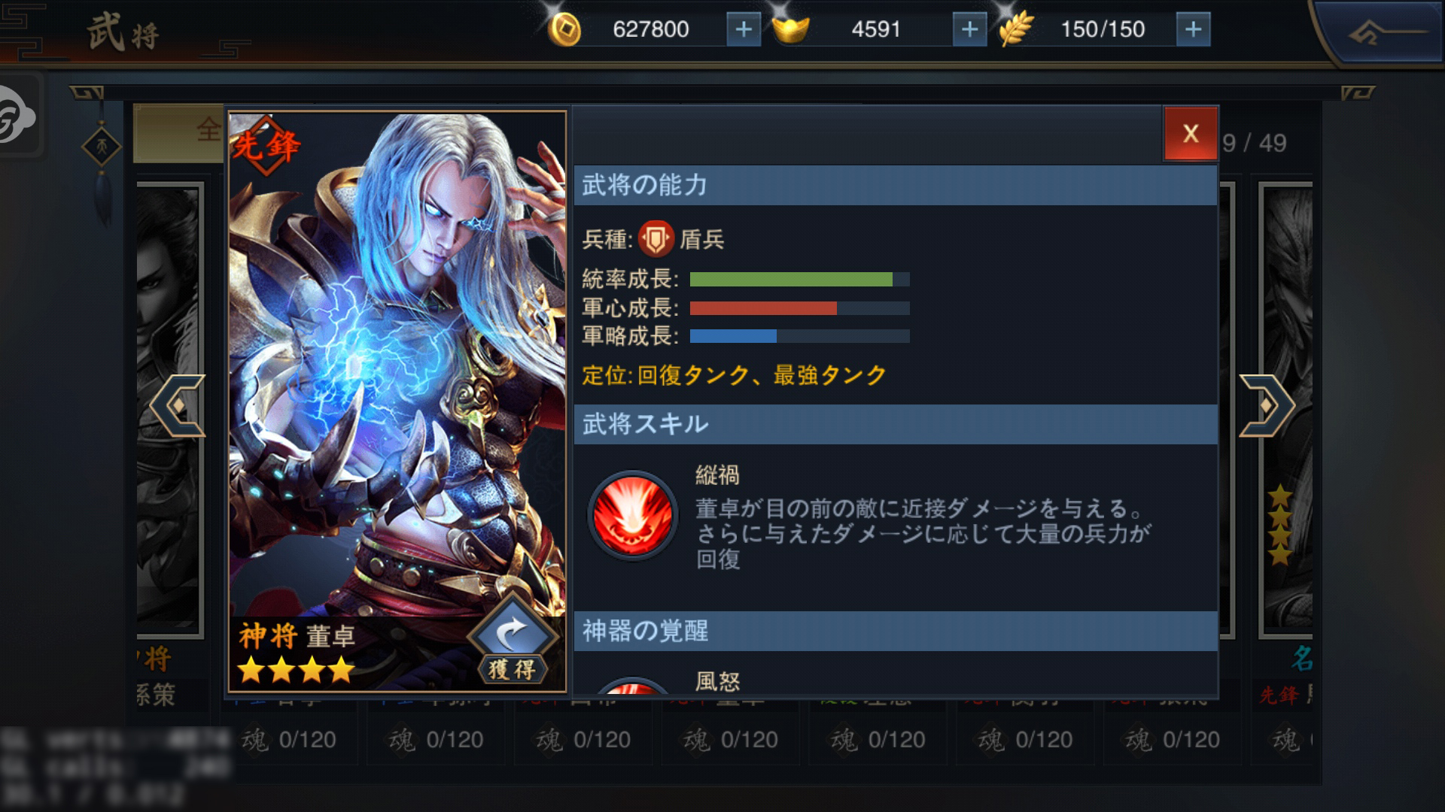
Task: Add more gold ingots with plus button
Action: pos(970,29)
